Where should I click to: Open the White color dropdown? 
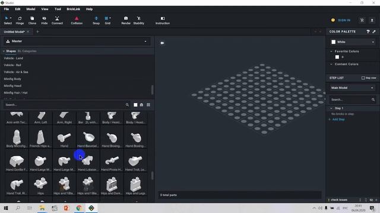(352, 42)
